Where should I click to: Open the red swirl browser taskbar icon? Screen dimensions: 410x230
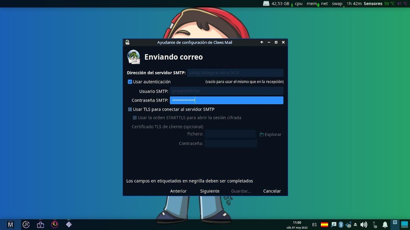(55, 225)
